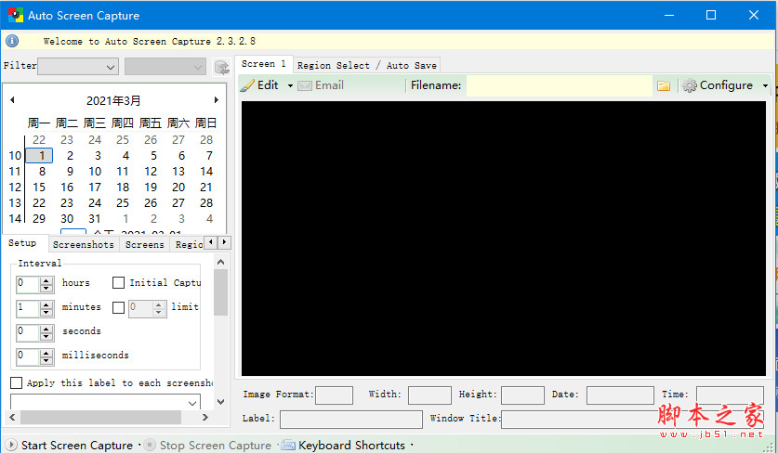The image size is (778, 453).
Task: Enable the Initial Capture checkbox
Action: (x=118, y=282)
